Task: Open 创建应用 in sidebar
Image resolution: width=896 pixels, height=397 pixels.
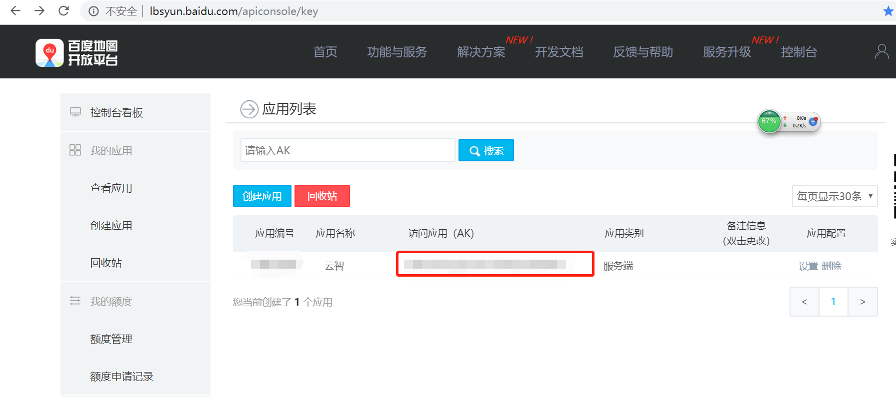Action: tap(111, 226)
